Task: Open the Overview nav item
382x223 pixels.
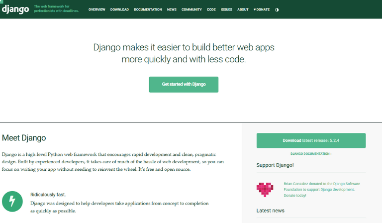Action: point(96,9)
